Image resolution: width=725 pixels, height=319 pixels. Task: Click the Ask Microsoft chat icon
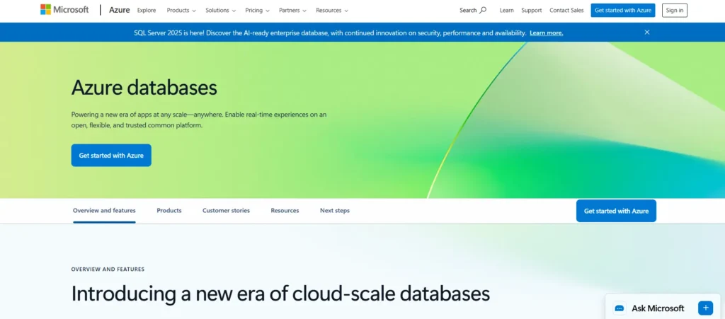coord(619,308)
